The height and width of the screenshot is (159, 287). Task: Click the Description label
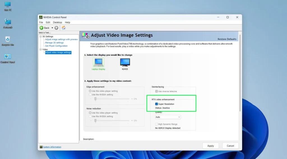89,139
